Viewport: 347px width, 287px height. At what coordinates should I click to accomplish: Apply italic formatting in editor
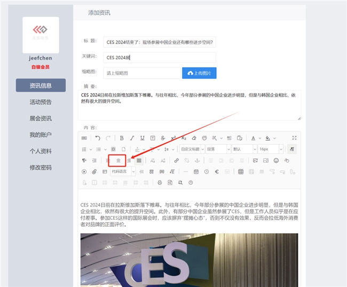[132, 138]
